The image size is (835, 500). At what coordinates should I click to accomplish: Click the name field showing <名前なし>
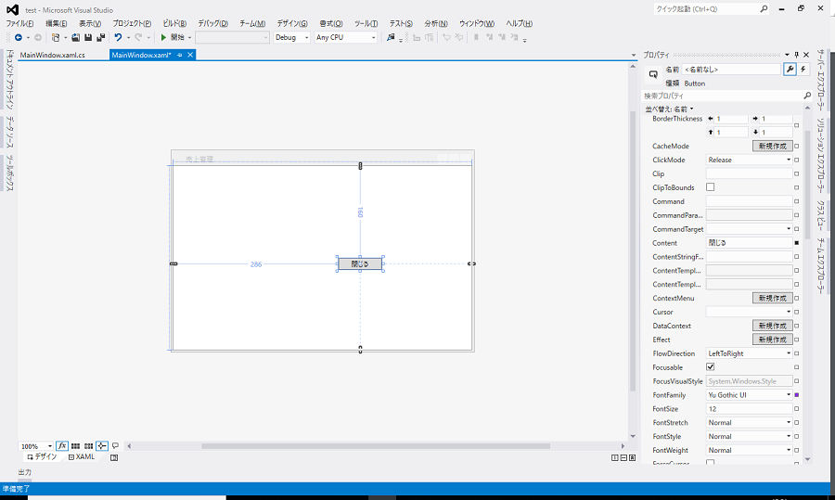[731, 70]
